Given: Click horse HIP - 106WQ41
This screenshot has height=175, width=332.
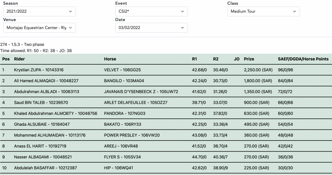Looking at the screenshot, I should coord(119,168).
